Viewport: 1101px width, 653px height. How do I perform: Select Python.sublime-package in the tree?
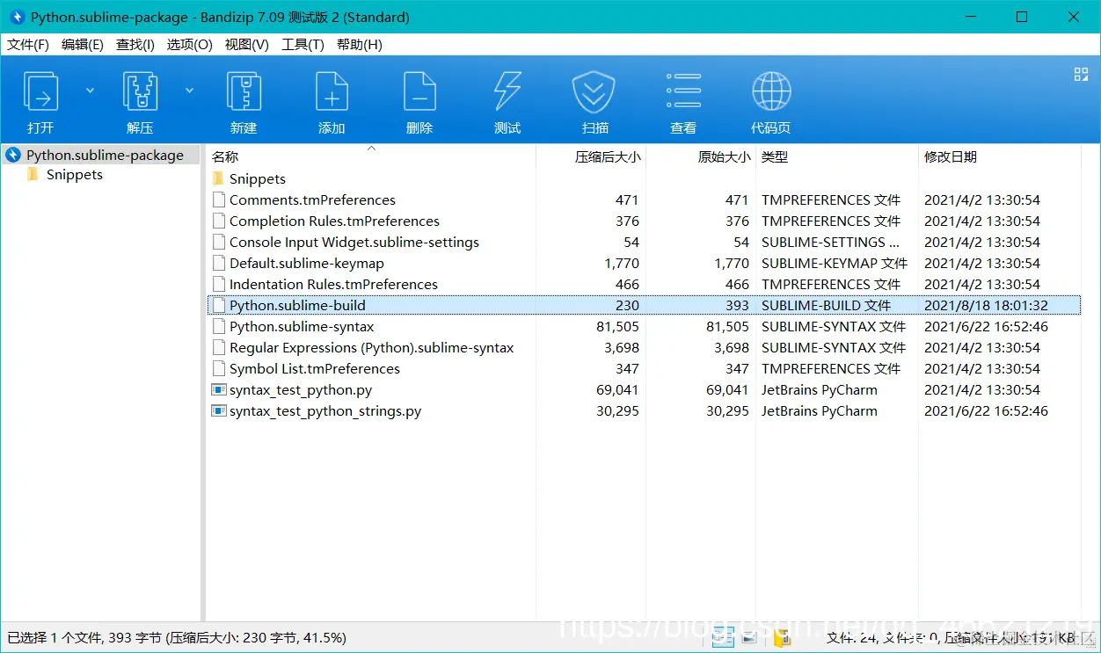point(105,155)
